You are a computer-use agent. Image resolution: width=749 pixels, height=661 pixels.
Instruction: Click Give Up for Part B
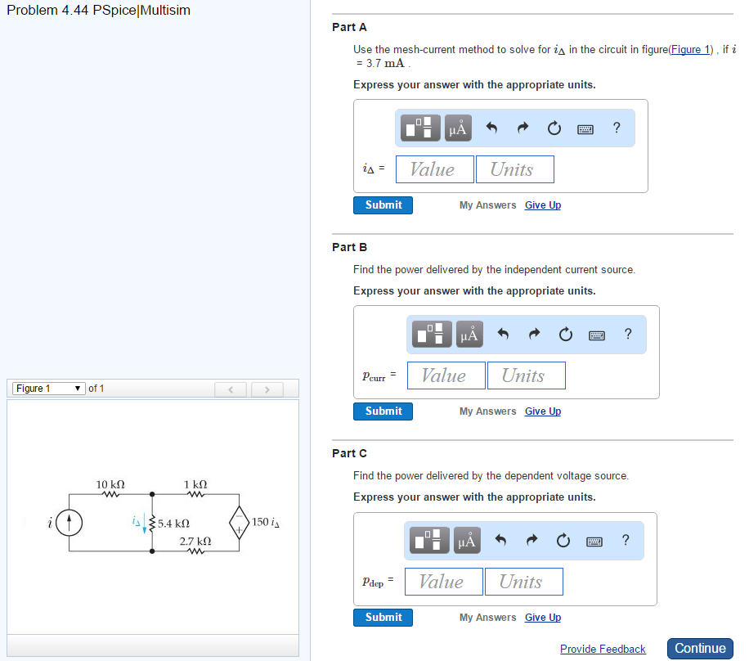[x=542, y=411]
